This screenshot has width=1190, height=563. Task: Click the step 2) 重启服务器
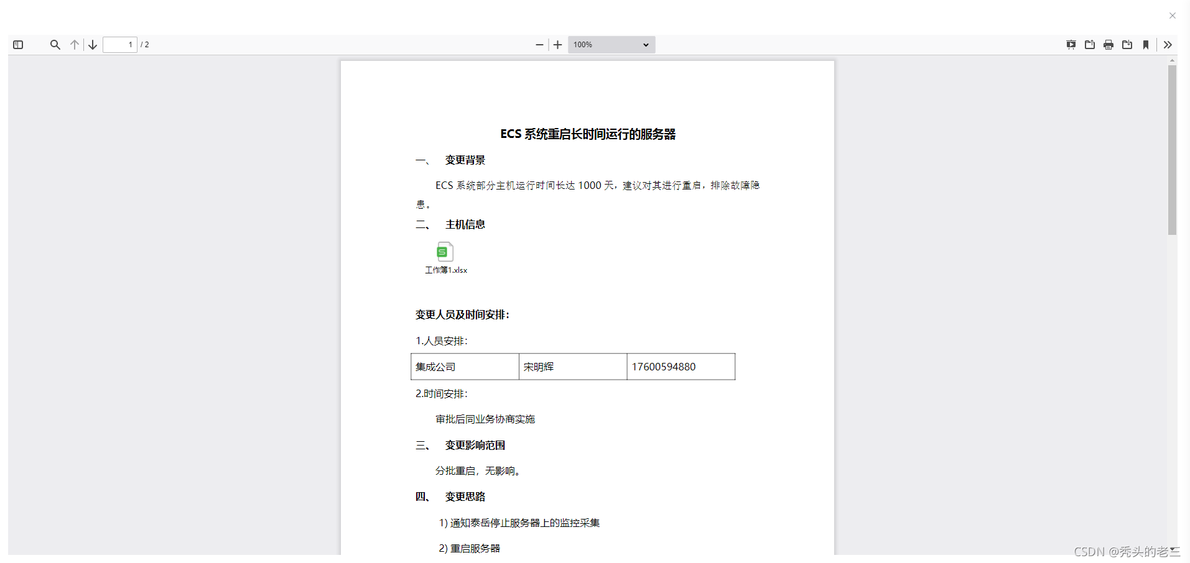pyautogui.click(x=470, y=549)
